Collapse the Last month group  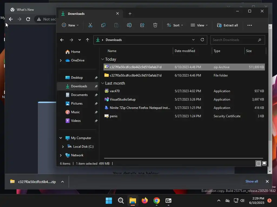103,83
